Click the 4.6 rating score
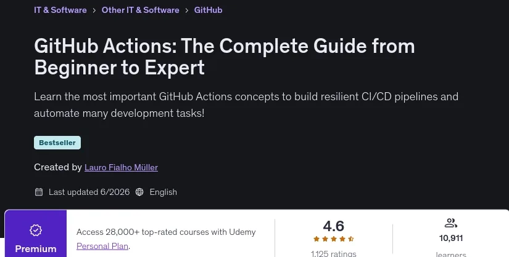Image resolution: width=509 pixels, height=257 pixels. pyautogui.click(x=333, y=226)
